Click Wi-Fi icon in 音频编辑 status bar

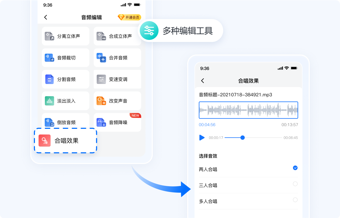(x=130, y=5)
